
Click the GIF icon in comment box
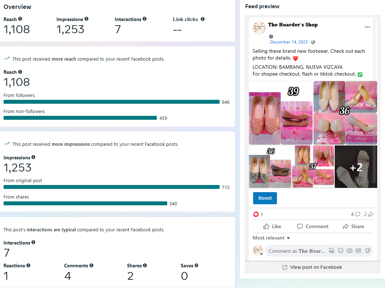point(358,251)
